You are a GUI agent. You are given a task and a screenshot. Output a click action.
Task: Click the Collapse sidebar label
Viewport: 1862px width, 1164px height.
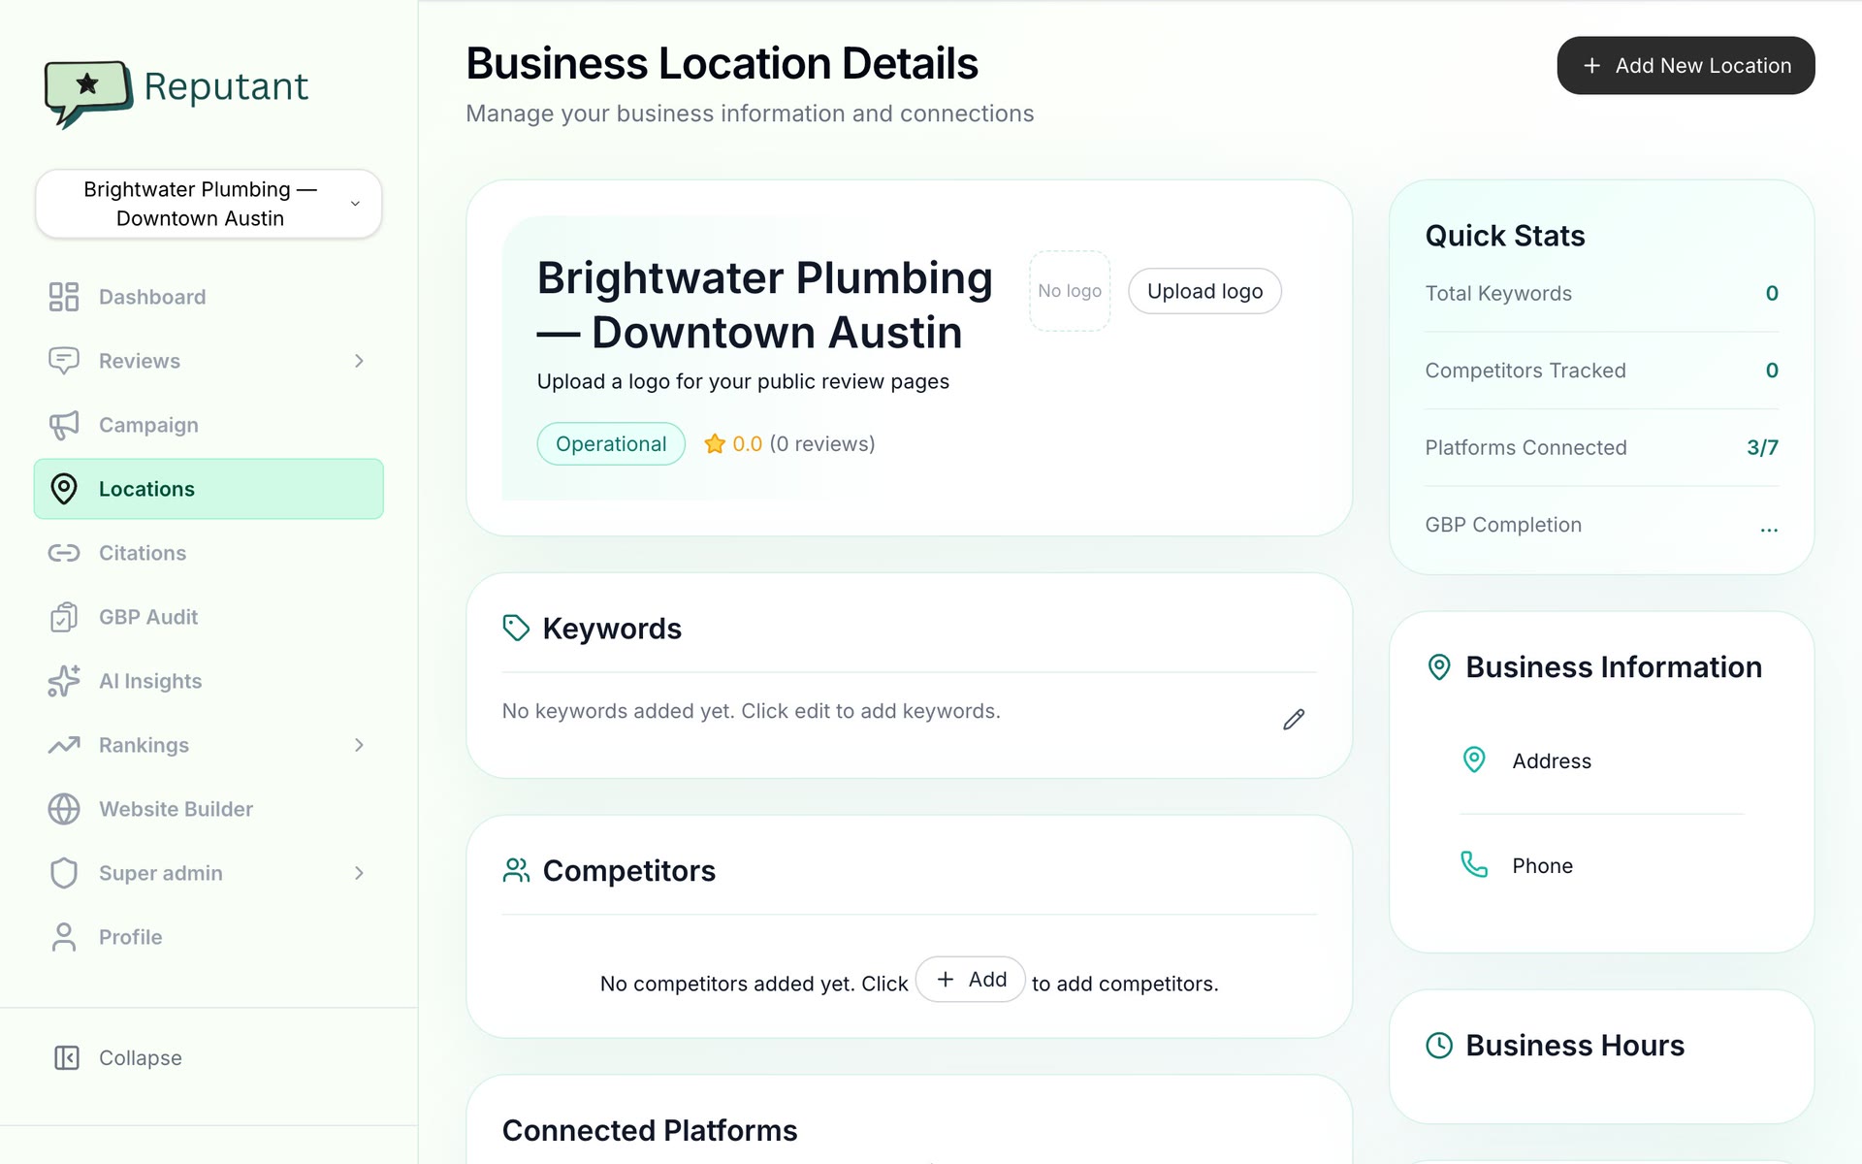click(x=141, y=1057)
